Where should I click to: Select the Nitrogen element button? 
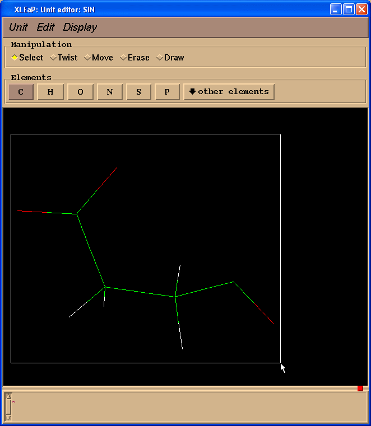click(110, 92)
